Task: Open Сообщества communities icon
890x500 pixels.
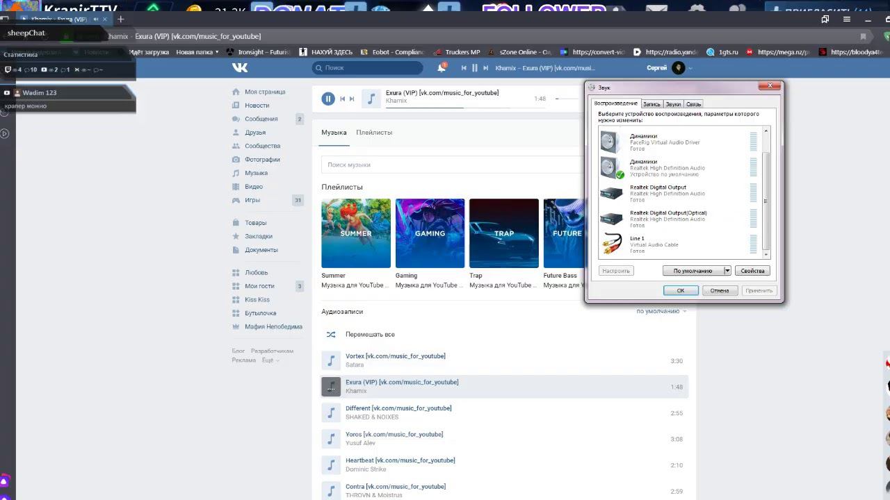Action: click(236, 146)
